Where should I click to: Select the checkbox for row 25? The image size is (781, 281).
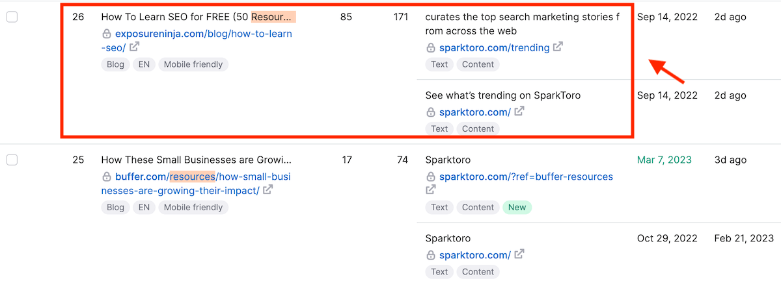(12, 160)
